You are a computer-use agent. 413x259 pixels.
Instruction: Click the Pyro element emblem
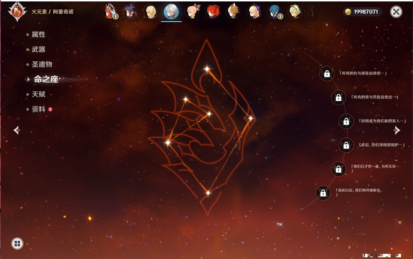tap(17, 12)
